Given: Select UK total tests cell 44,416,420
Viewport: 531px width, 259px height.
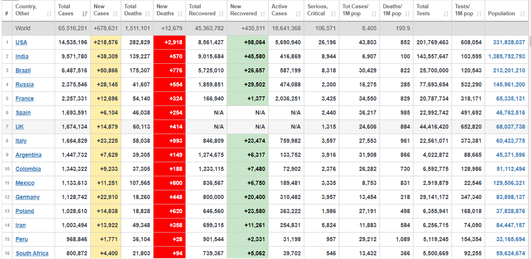Looking at the screenshot, I should (x=432, y=127).
